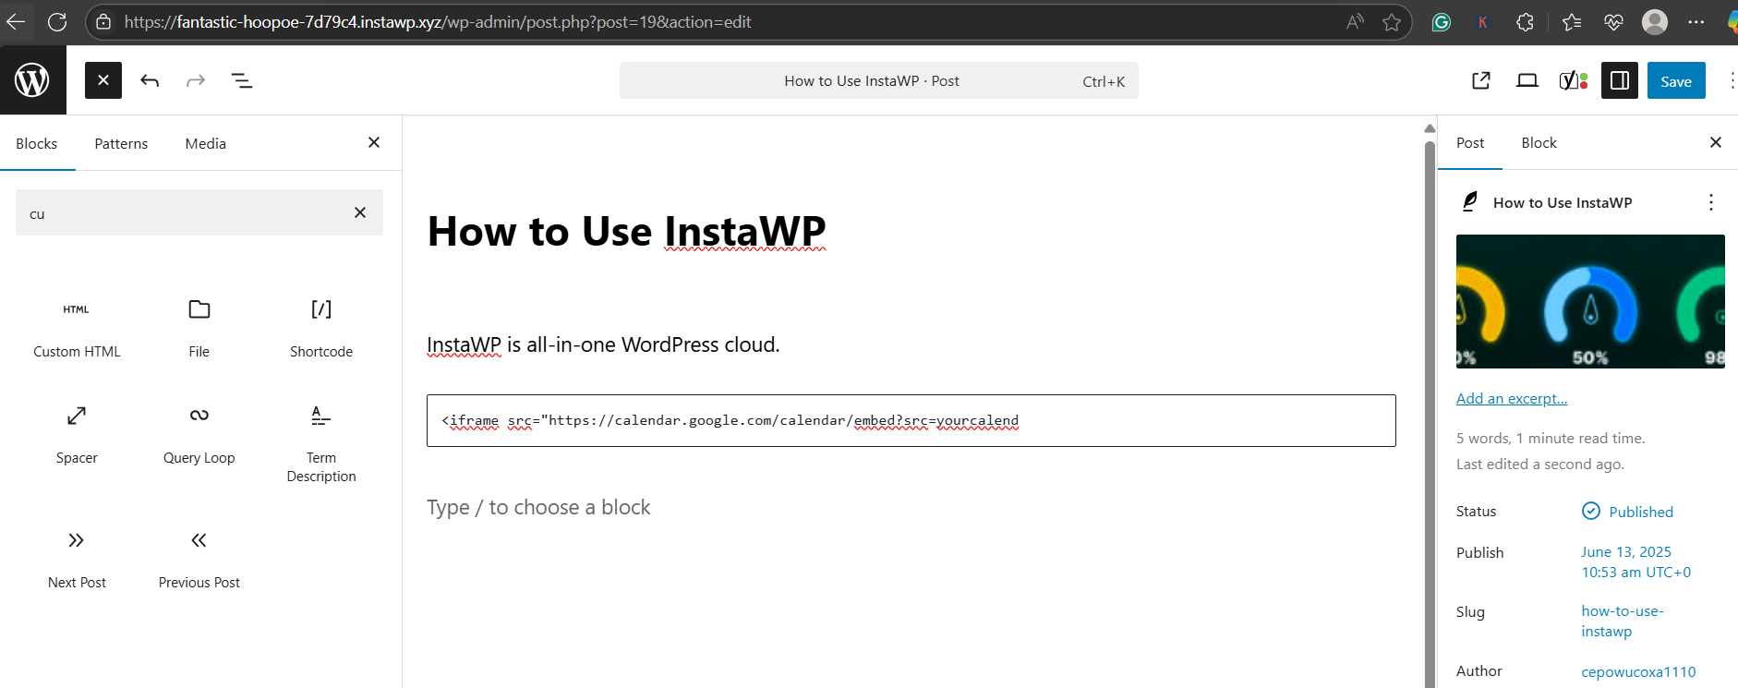Click the post title How to Use InstaWP
1738x688 pixels.
coord(627,231)
